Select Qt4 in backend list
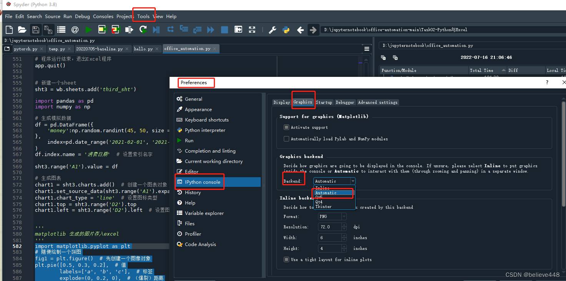This screenshot has height=281, width=566. click(x=333, y=202)
